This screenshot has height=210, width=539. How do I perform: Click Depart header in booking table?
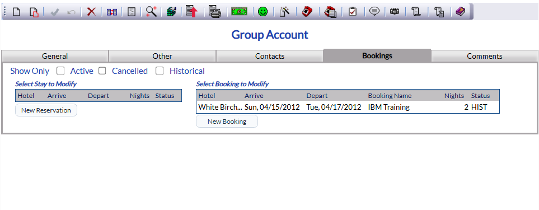317,96
